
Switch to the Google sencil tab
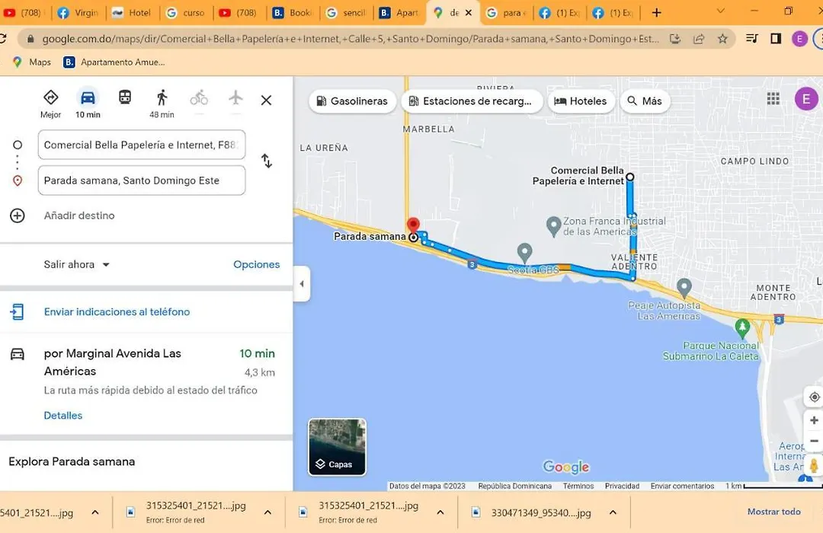[347, 13]
